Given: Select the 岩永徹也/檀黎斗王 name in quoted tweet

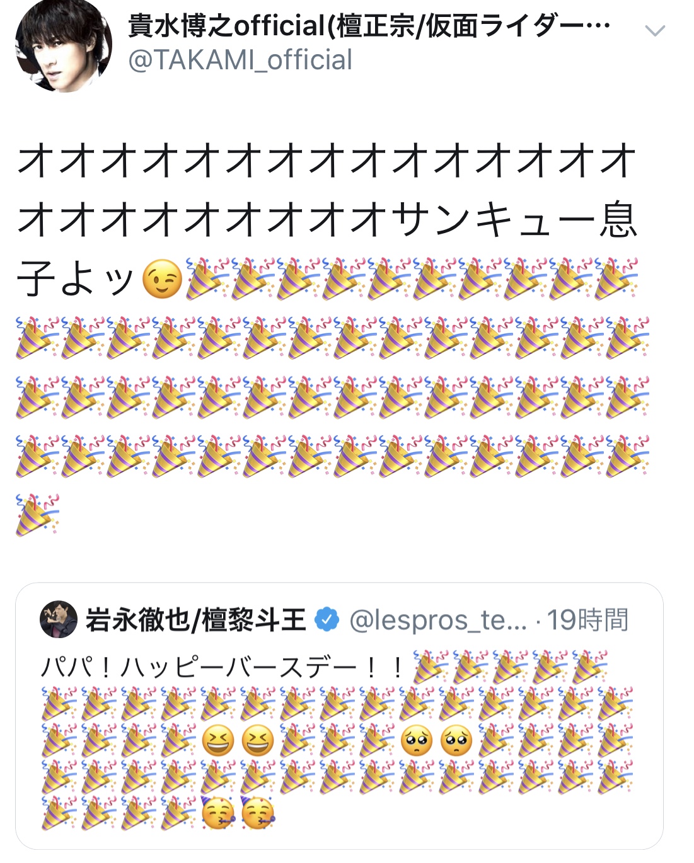Looking at the screenshot, I should (195, 620).
